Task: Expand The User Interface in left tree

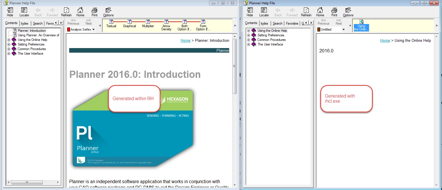Action: [9, 54]
